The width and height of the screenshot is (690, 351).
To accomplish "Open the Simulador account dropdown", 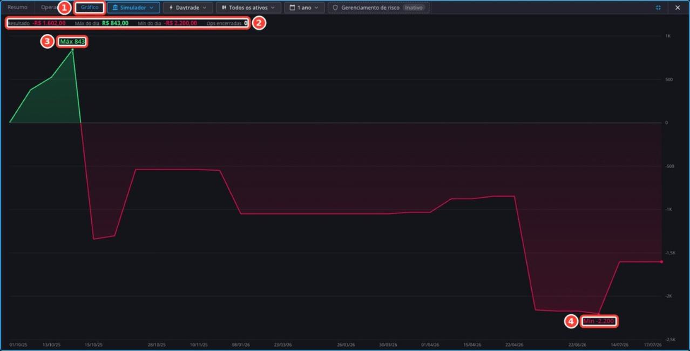I will coord(133,8).
